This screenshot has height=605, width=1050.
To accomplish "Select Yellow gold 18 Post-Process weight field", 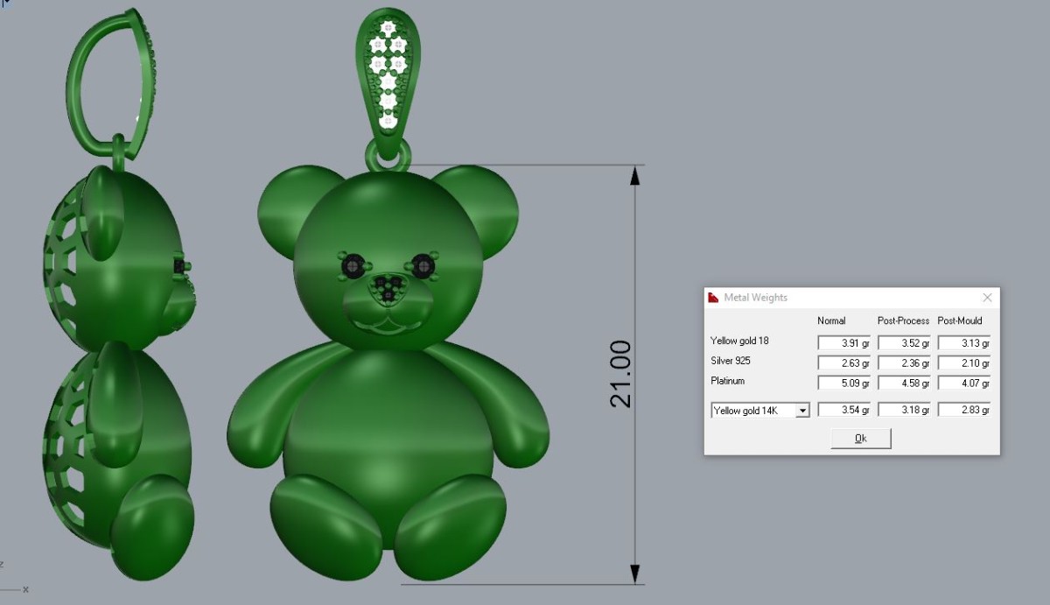I will pyautogui.click(x=904, y=343).
